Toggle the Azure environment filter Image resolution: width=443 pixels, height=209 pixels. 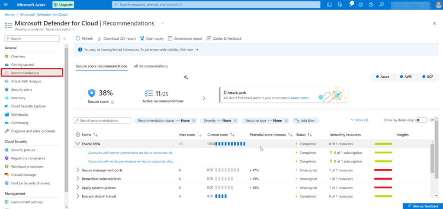click(x=382, y=77)
